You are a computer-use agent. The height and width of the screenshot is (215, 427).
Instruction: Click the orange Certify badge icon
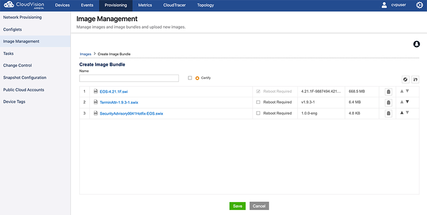[197, 78]
